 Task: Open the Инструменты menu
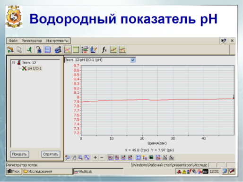click(x=57, y=41)
